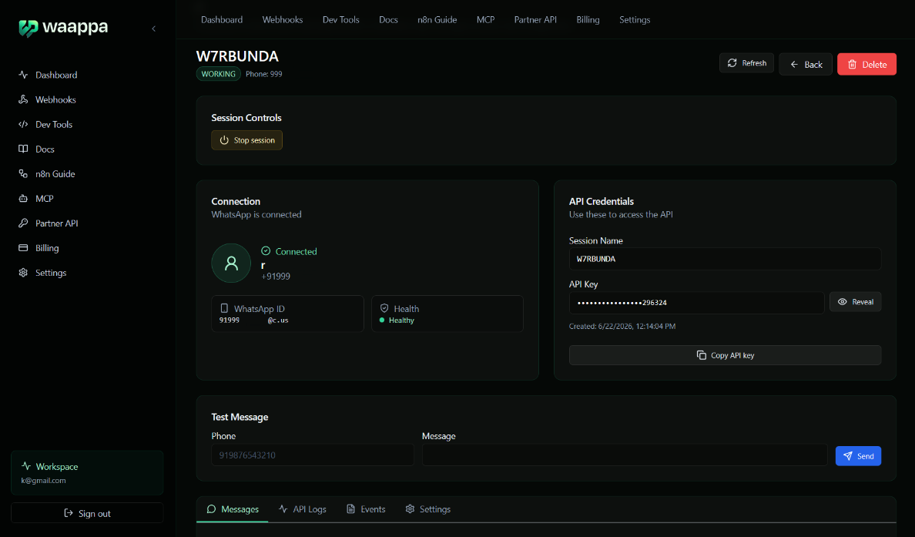The height and width of the screenshot is (537, 915).
Task: Open MCP in the top navigation
Action: tap(485, 20)
